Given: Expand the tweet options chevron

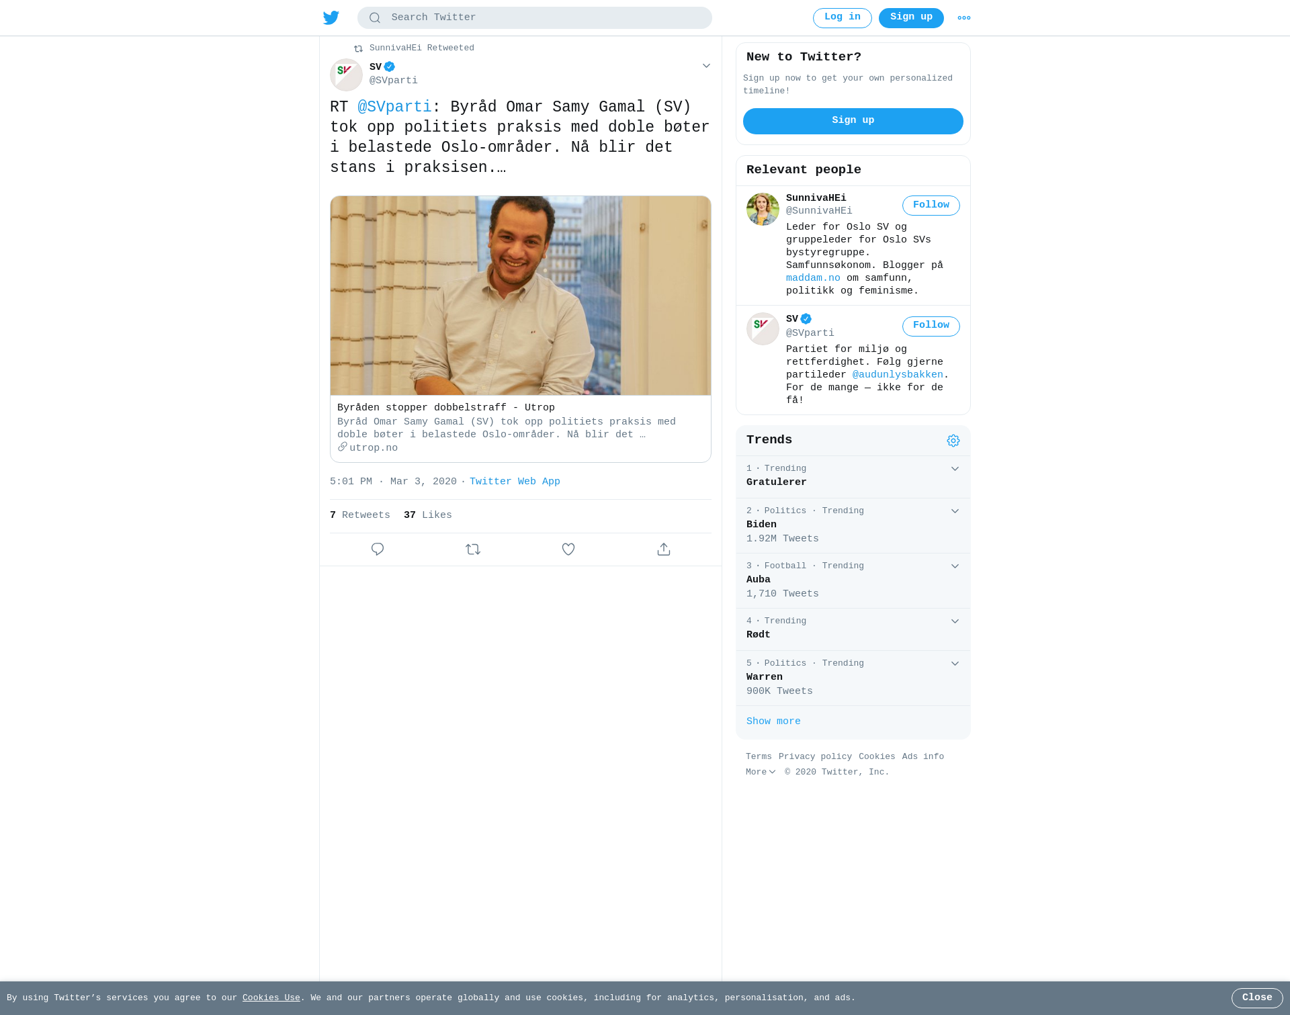Looking at the screenshot, I should click(706, 66).
